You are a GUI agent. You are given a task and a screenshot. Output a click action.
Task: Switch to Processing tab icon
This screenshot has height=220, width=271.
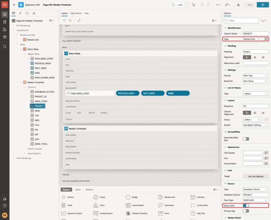coord(27,13)
